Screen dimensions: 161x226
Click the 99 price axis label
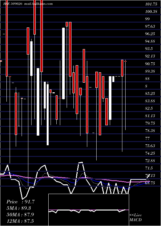pyautogui.click(x=147, y=19)
